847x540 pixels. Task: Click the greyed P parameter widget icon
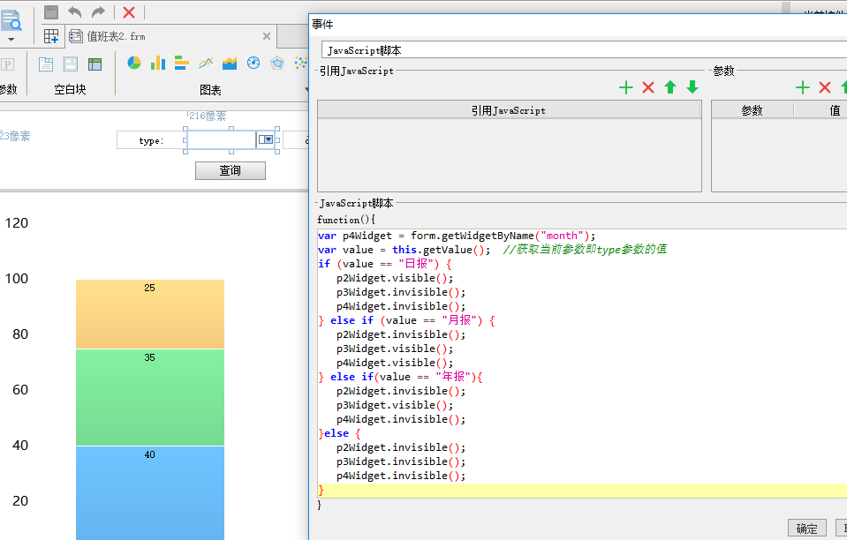tap(7, 64)
